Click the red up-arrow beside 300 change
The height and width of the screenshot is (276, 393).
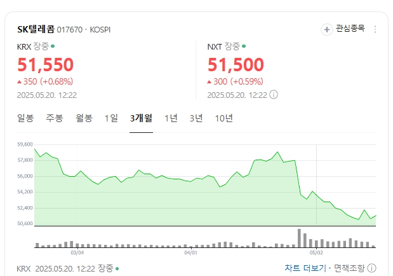point(210,81)
